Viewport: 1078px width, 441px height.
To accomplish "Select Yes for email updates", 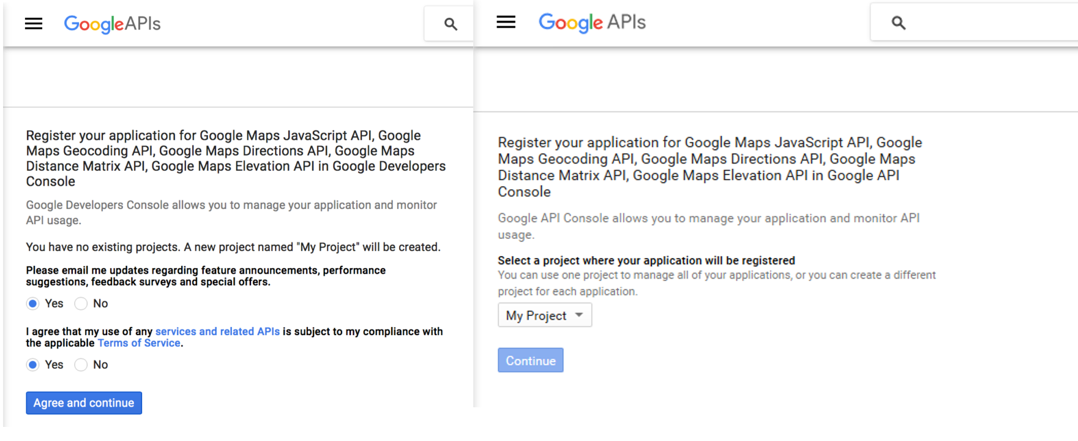I will (x=33, y=304).
